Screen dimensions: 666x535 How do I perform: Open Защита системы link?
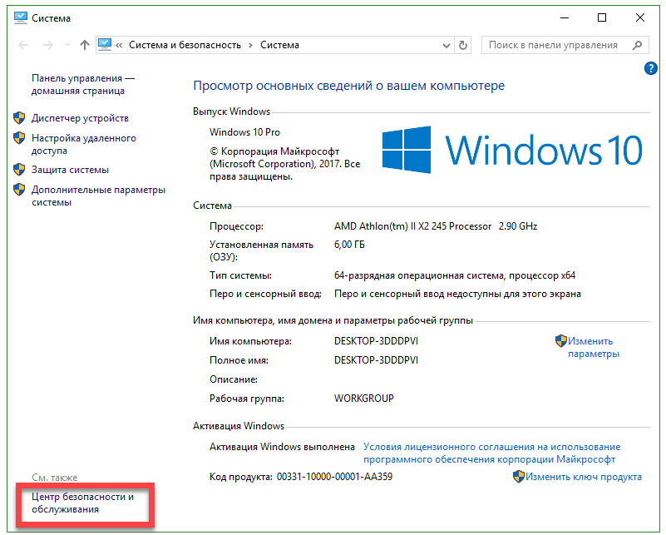pos(70,170)
